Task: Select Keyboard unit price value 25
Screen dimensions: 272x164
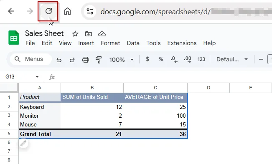Action: click(x=155, y=107)
